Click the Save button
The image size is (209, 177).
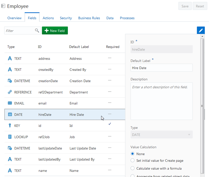click(185, 6)
